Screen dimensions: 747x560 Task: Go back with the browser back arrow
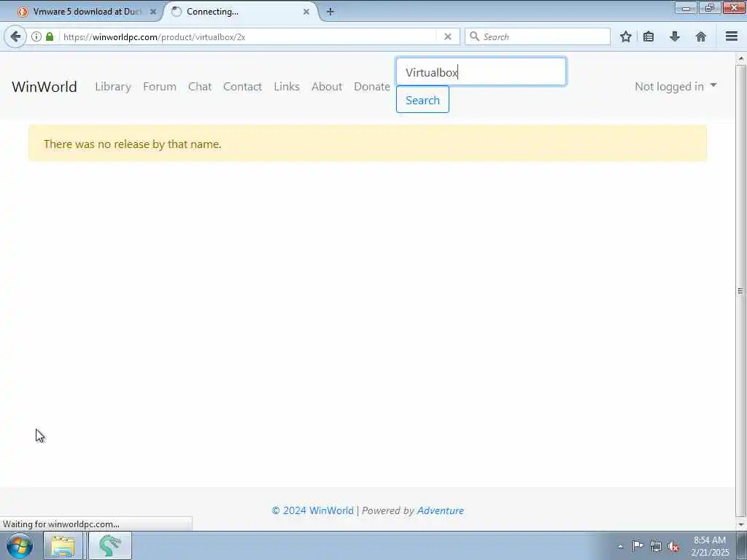click(x=15, y=36)
